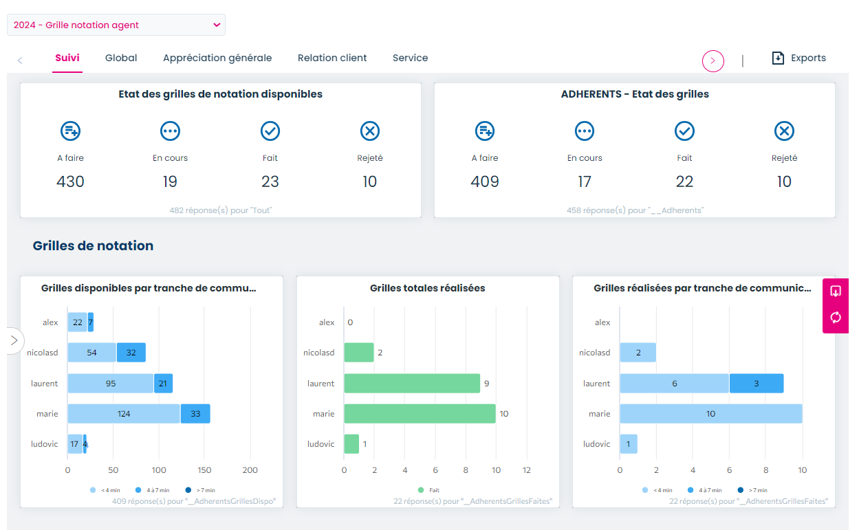Expand the collapsed left side panel chevron
The image size is (859, 530).
point(13,339)
